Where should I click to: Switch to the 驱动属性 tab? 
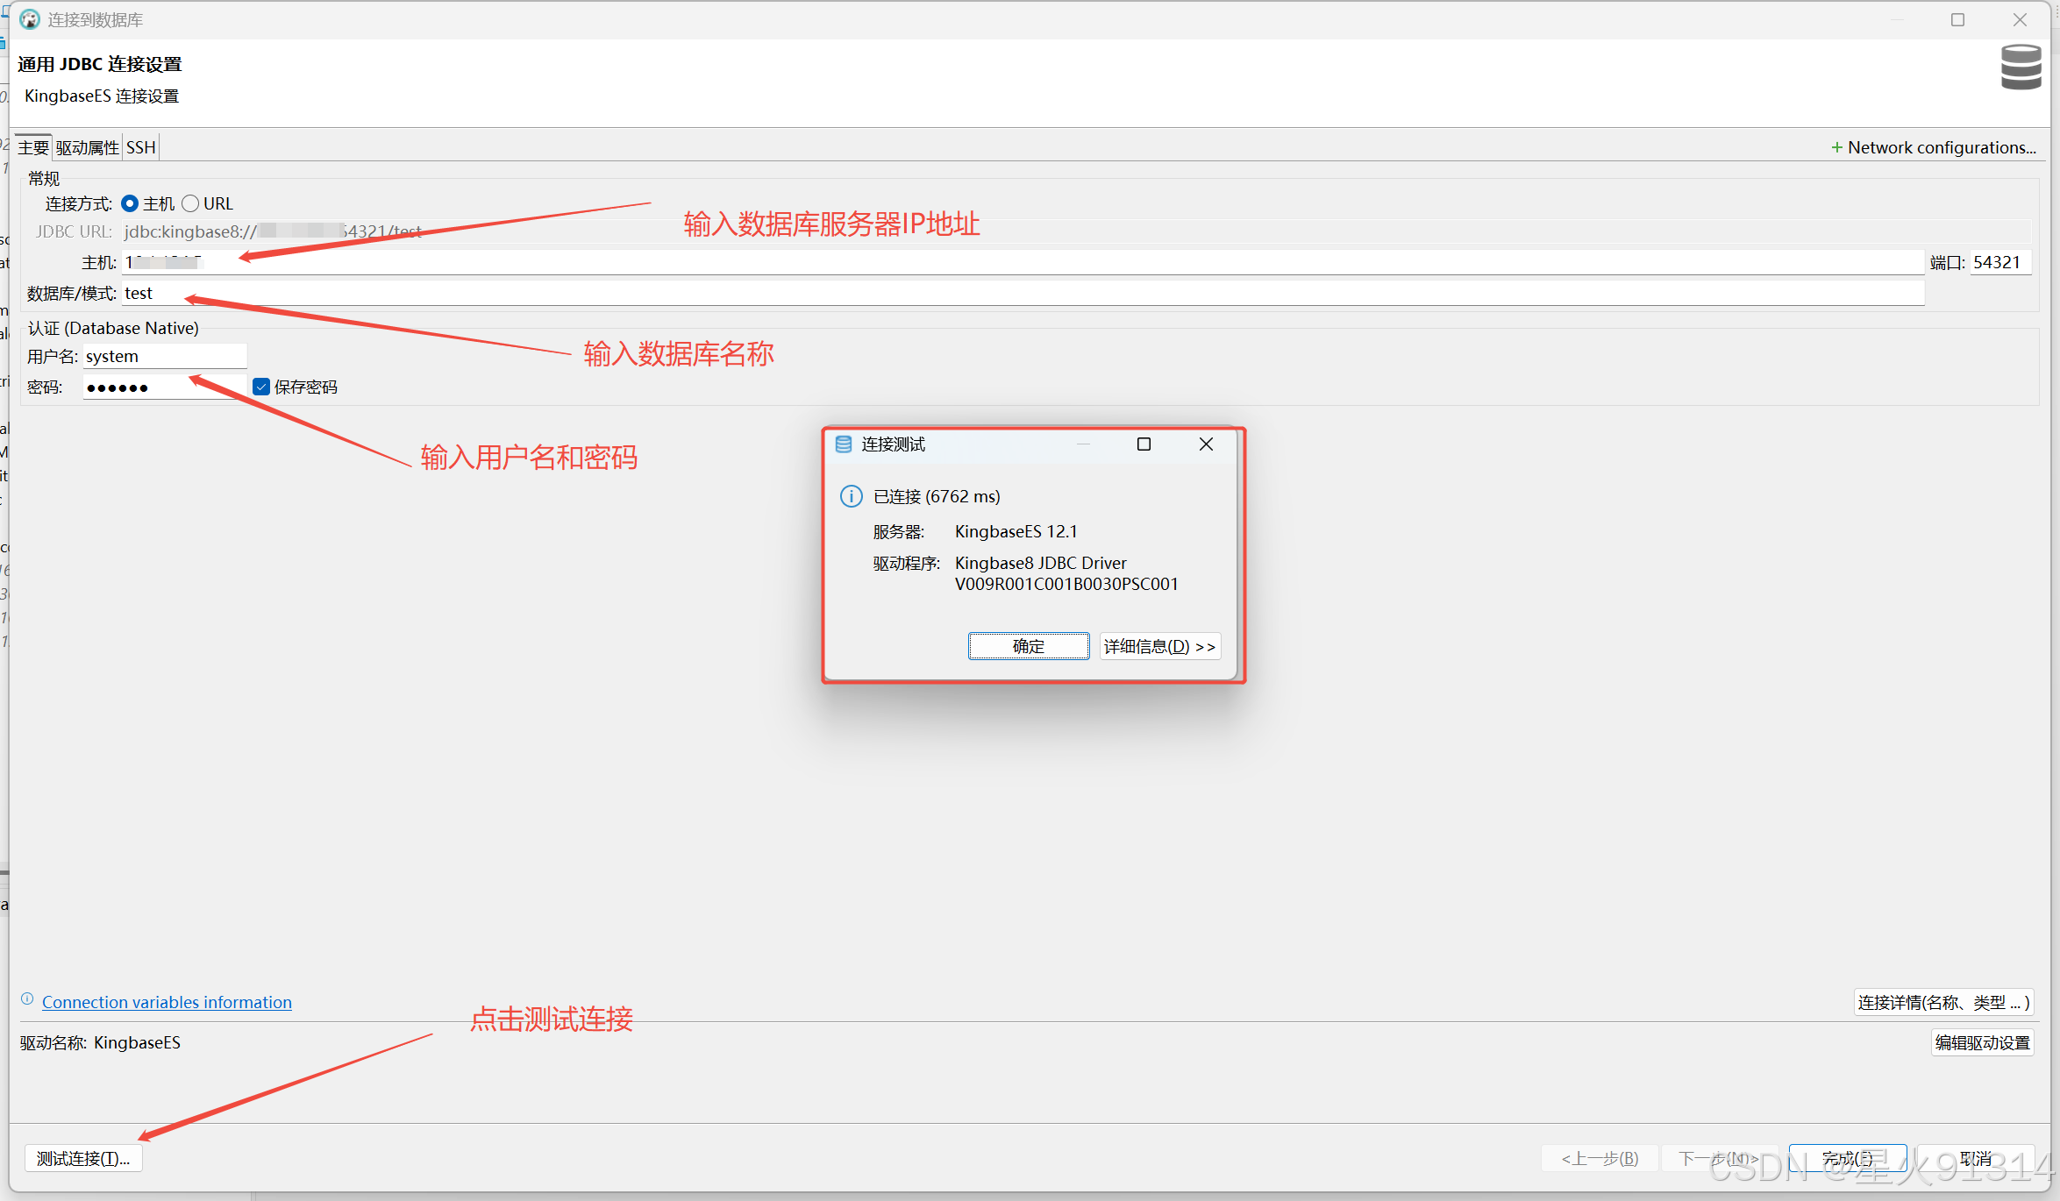coord(87,147)
